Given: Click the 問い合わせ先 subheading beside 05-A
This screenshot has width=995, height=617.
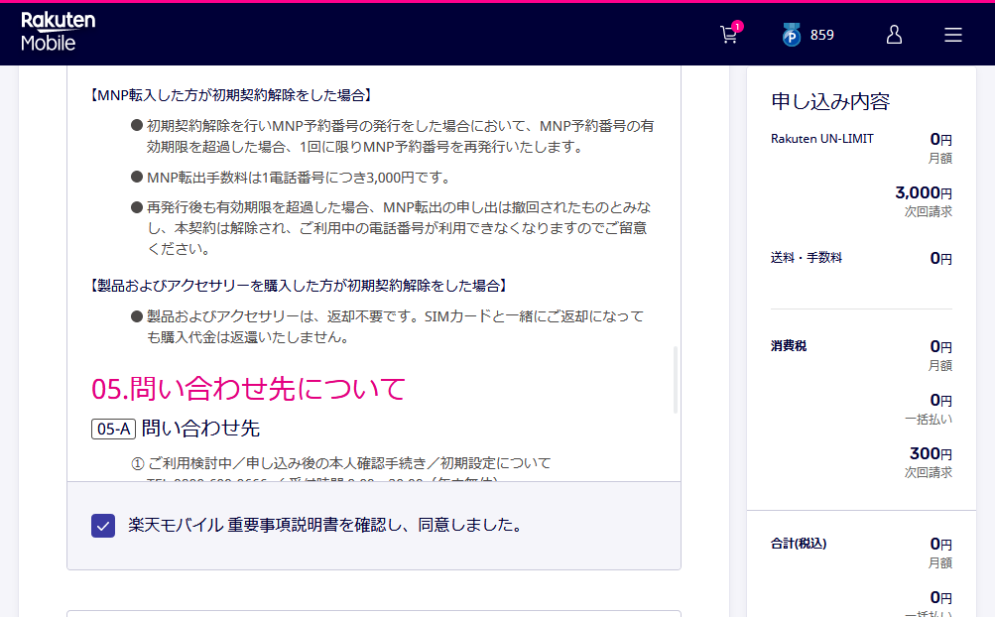Looking at the screenshot, I should (x=200, y=429).
